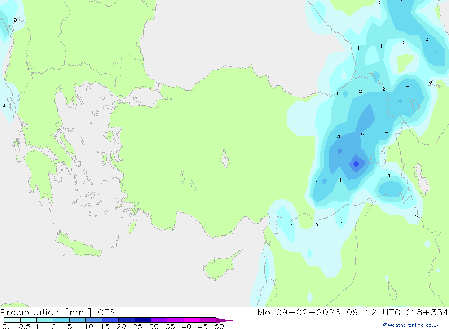This screenshot has height=329, width=449.
Task: Click the 0.5–1 mm legend color swatch
Action: click(28, 320)
